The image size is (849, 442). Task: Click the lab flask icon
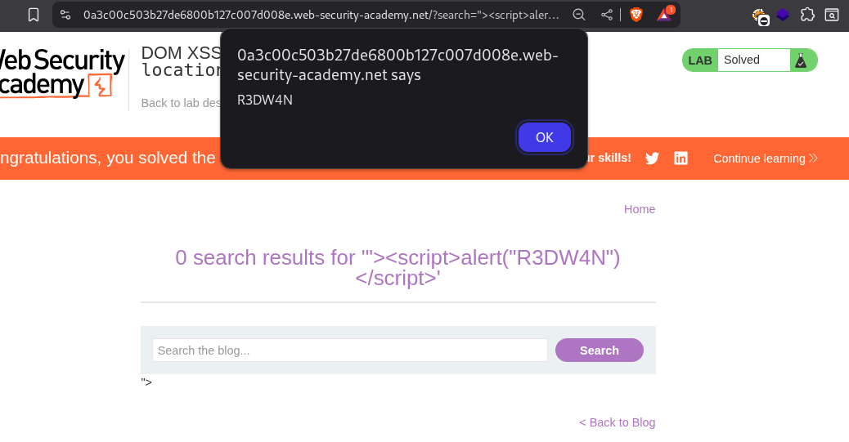tap(801, 60)
